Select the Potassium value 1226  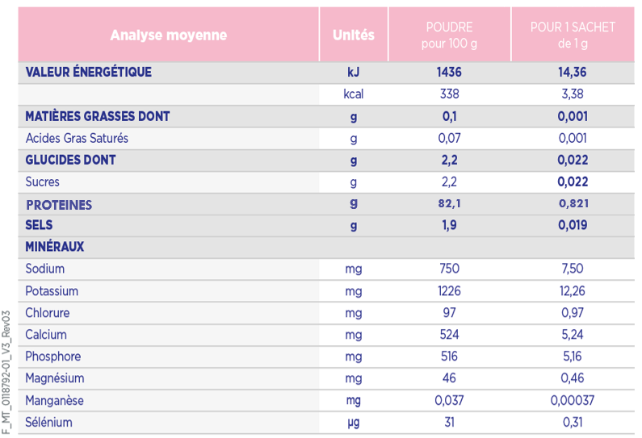coord(449,291)
